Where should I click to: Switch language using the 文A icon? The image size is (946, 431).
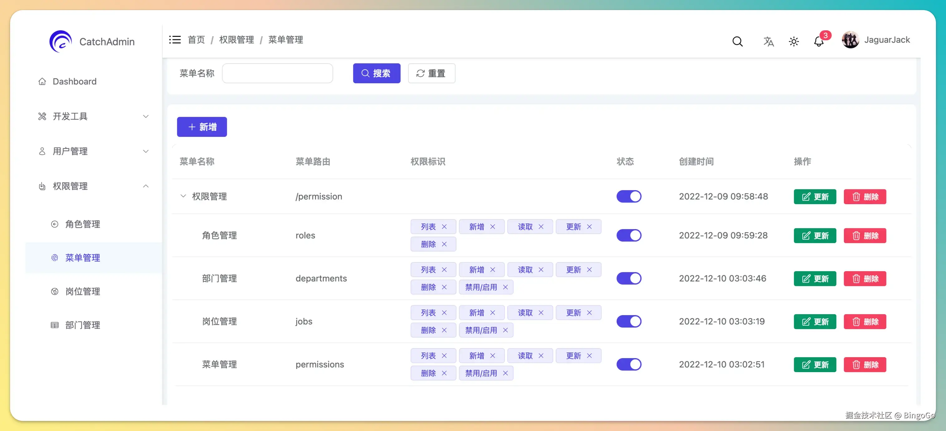point(769,41)
